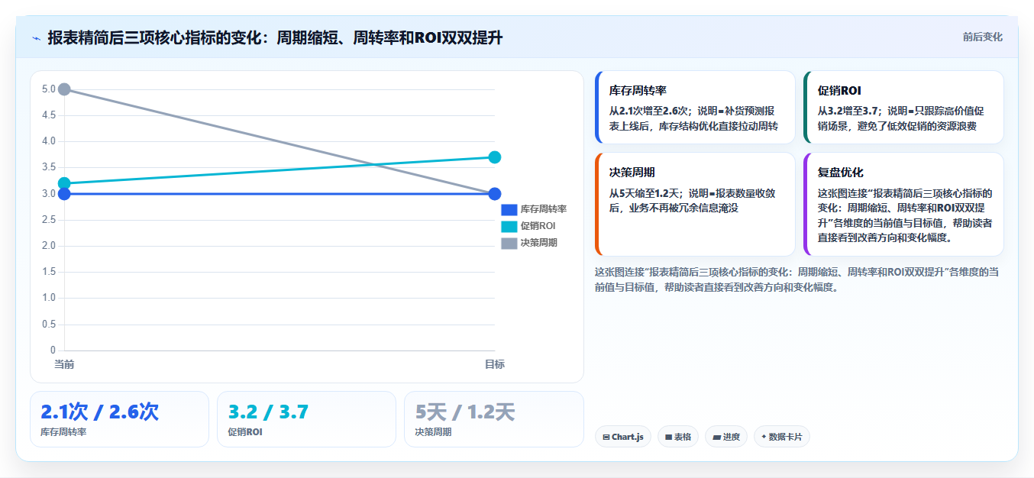Select the 复盘优化 info card heading

point(840,173)
